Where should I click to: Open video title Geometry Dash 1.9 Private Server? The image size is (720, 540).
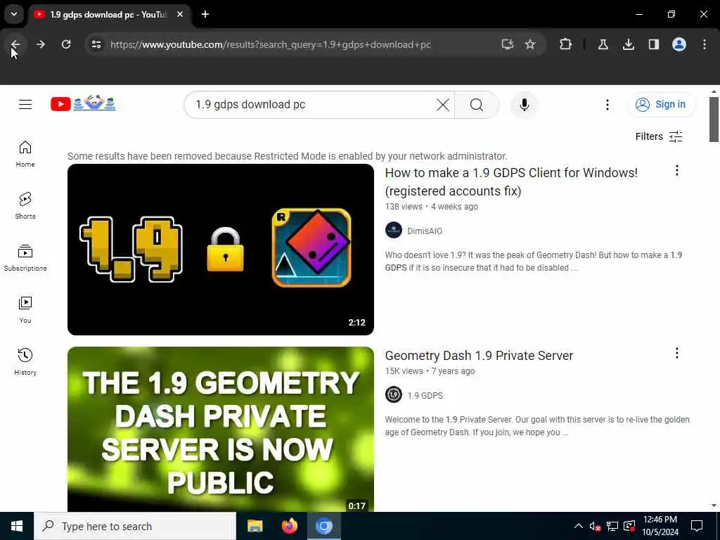pyautogui.click(x=479, y=355)
